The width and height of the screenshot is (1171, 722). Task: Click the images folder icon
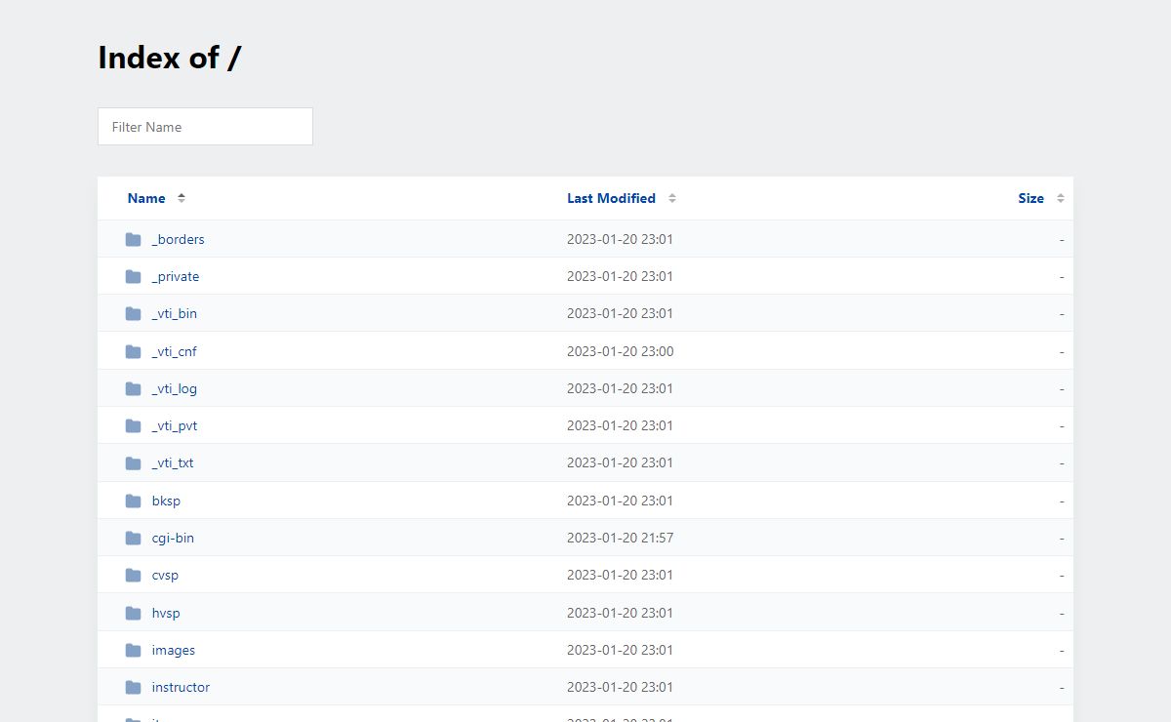pos(134,651)
